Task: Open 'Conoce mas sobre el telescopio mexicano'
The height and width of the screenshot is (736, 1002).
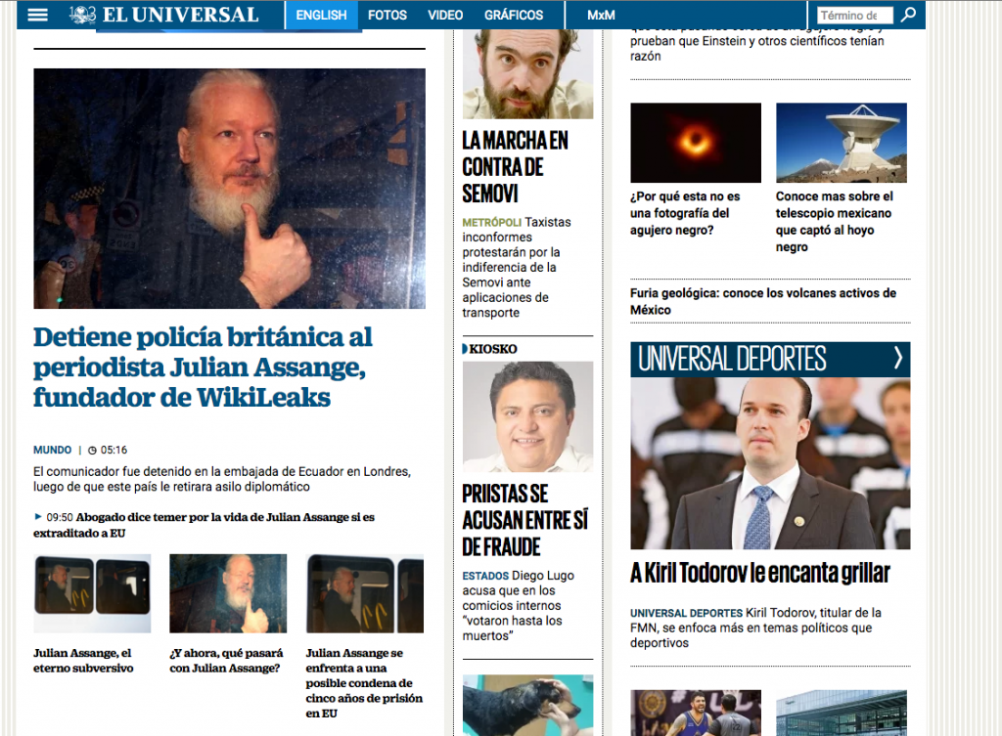Action: pyautogui.click(x=835, y=222)
